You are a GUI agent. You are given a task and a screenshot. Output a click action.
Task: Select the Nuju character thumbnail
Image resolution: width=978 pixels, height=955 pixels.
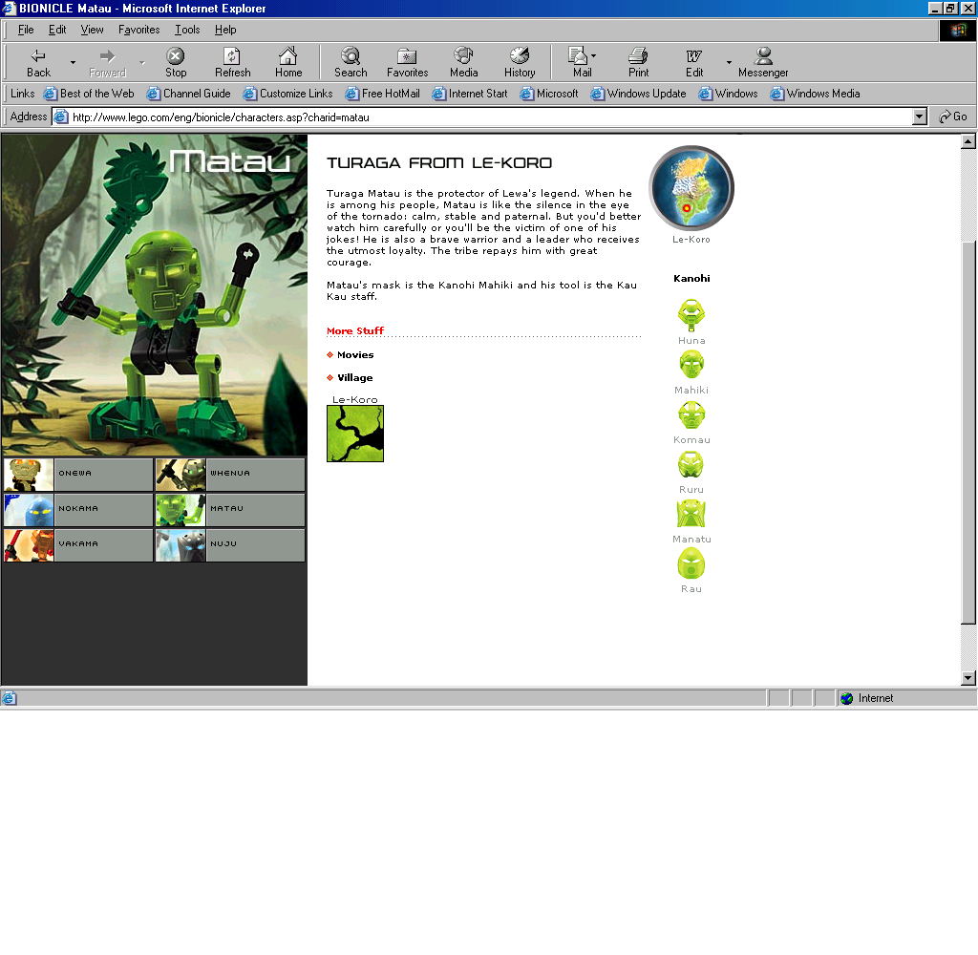tap(181, 545)
